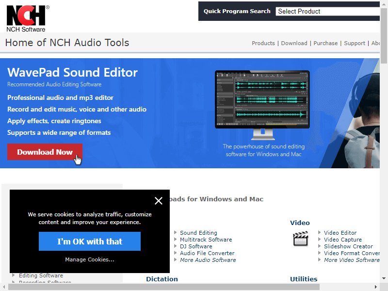Open the Audio File Converter link
This screenshot has height=291, width=388.
(x=207, y=253)
